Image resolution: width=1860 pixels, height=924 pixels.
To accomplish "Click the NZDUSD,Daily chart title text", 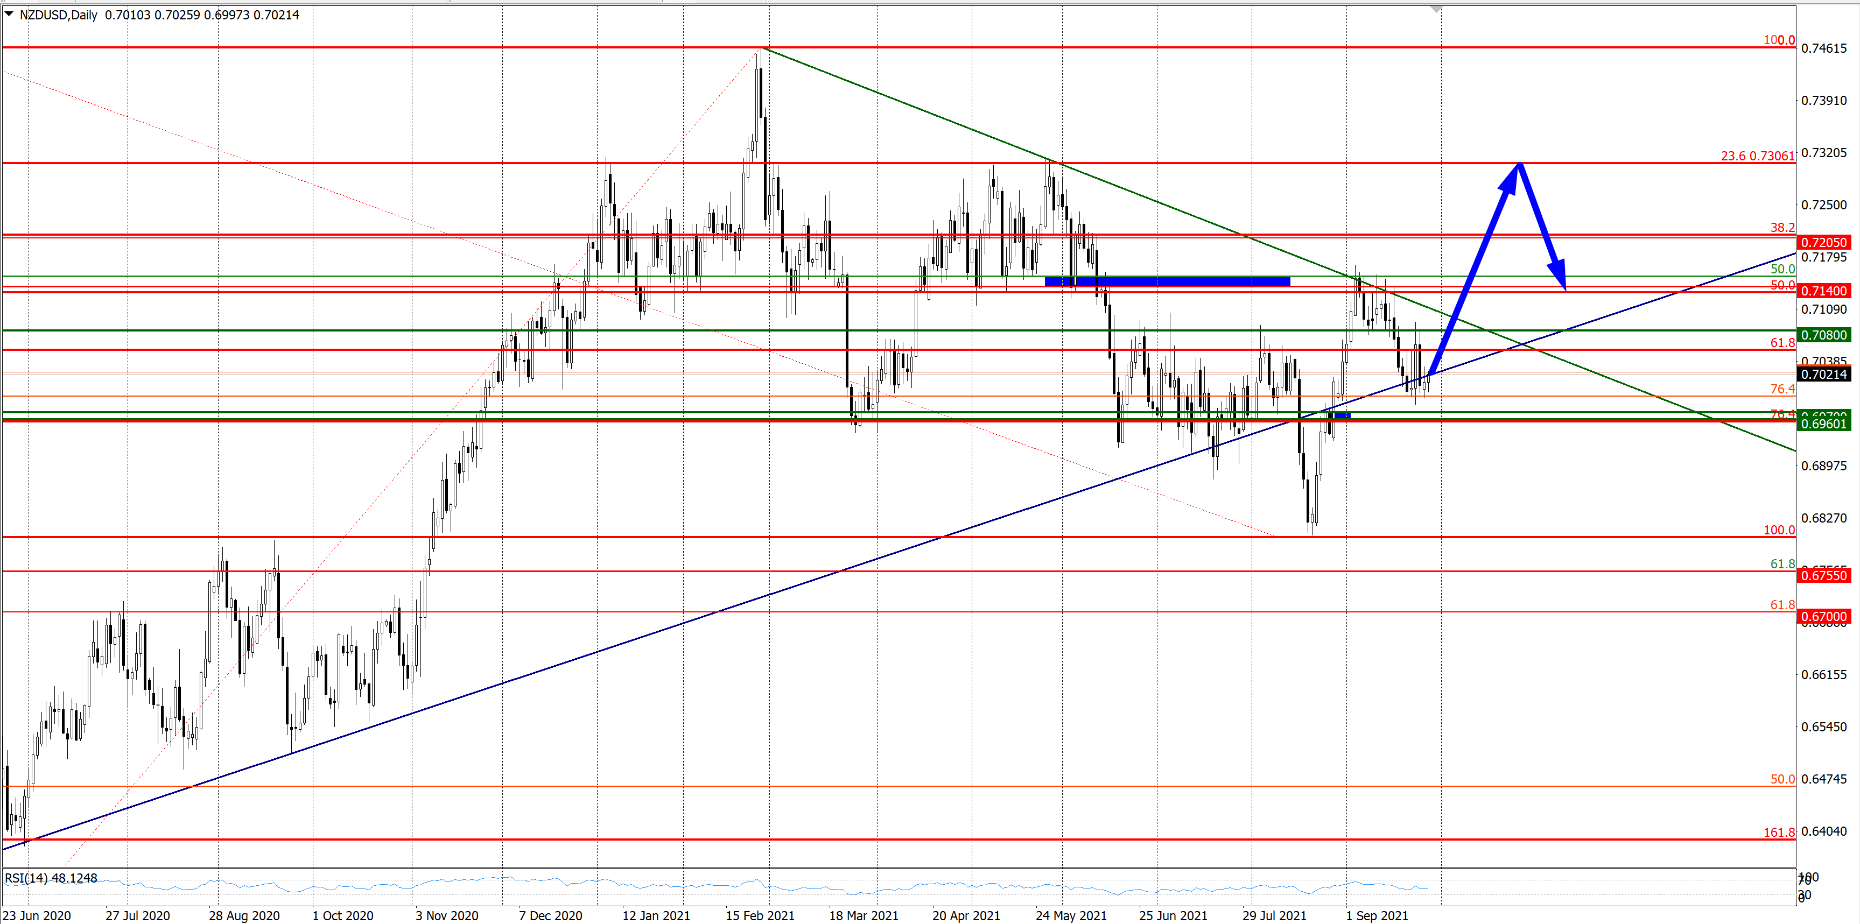I will [x=59, y=15].
